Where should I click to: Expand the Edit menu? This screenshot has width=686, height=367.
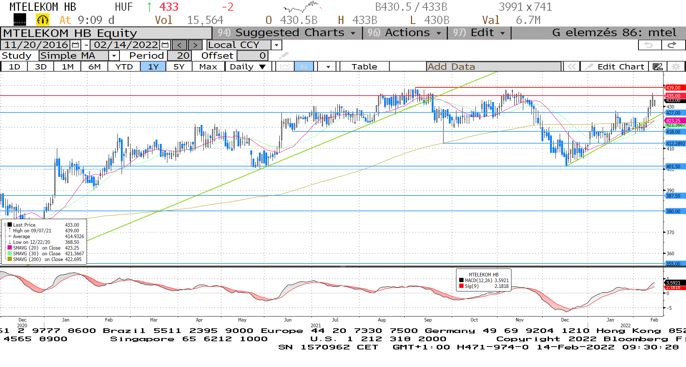479,33
